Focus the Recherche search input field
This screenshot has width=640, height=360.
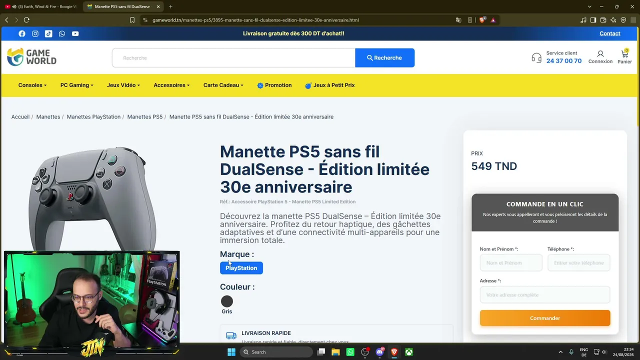234,57
